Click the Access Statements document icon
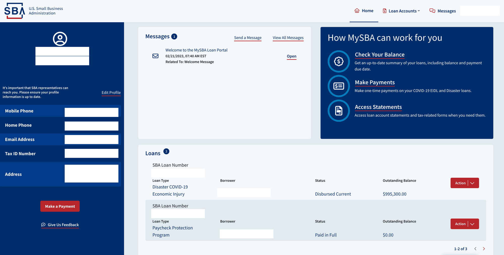Image resolution: width=504 pixels, height=255 pixels. point(338,111)
